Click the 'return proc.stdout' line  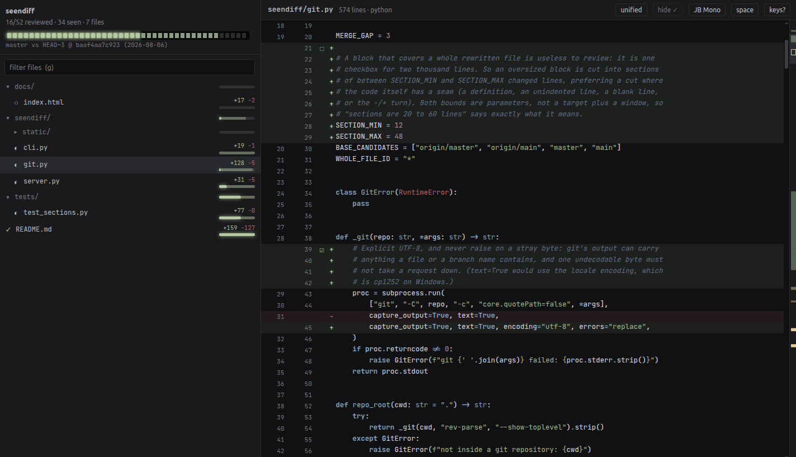390,371
